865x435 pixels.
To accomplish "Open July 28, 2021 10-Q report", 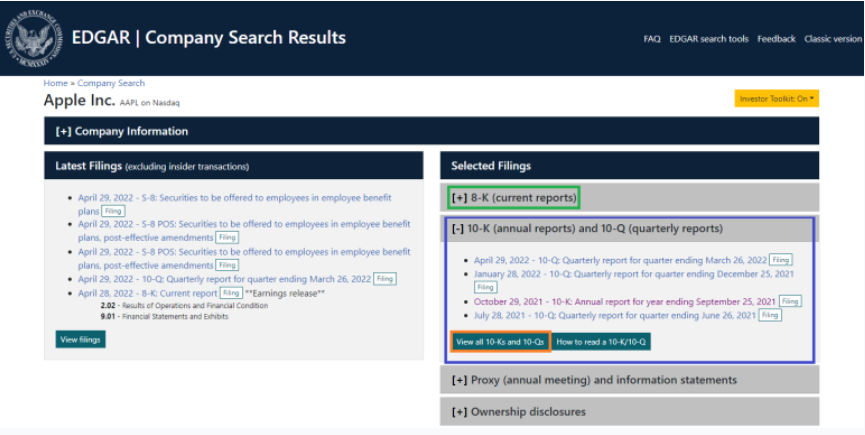I will tap(615, 315).
